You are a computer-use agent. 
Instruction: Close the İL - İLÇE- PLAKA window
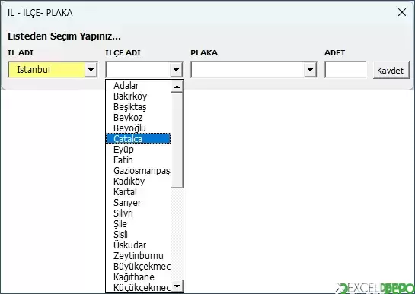point(402,12)
